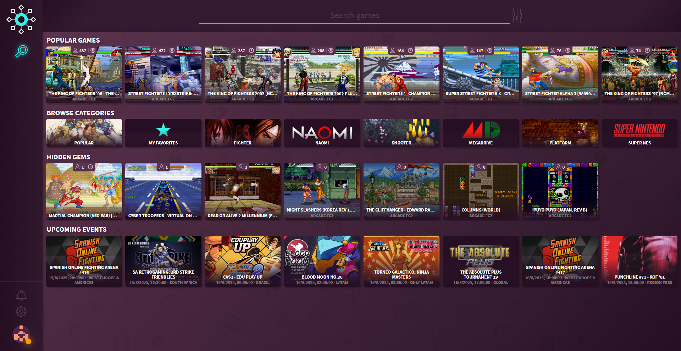This screenshot has width=681, height=351.
Task: Open The King of Fighters '97 card
Action: coord(640,75)
